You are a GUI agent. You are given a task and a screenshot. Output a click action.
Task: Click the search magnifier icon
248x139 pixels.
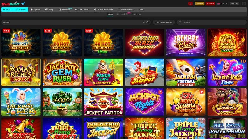148,22
